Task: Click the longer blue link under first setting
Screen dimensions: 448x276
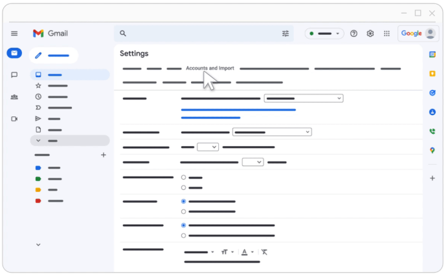Action: click(238, 110)
